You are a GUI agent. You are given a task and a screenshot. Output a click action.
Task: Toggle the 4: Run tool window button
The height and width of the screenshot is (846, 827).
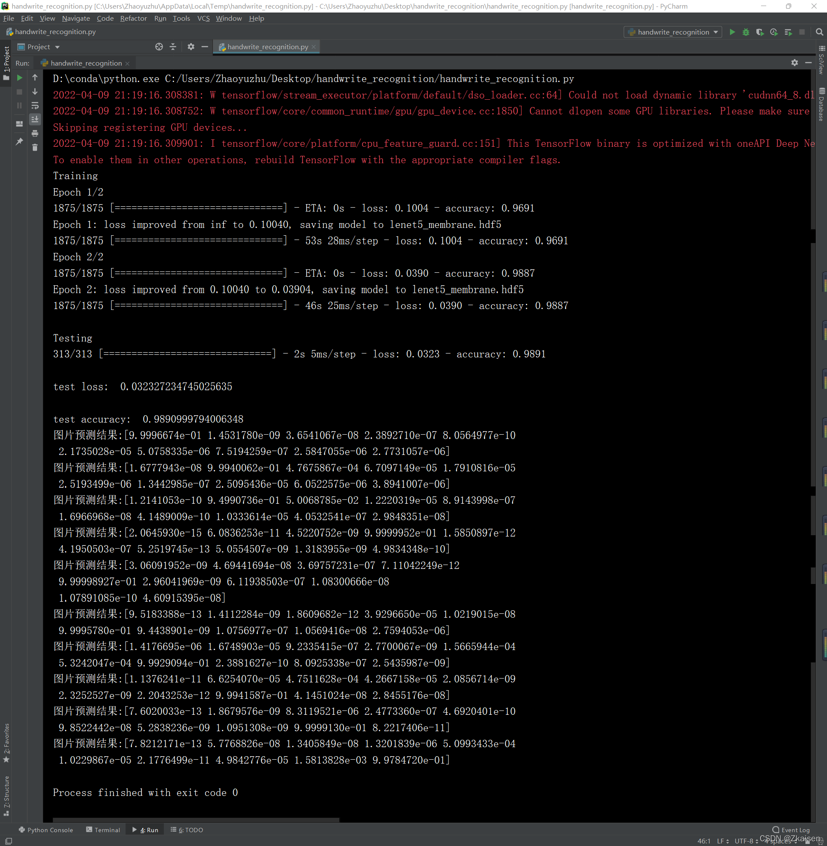(x=145, y=830)
